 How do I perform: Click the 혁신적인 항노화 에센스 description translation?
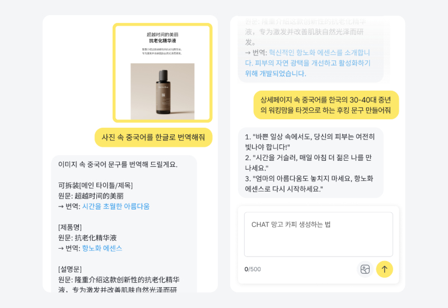click(x=307, y=63)
